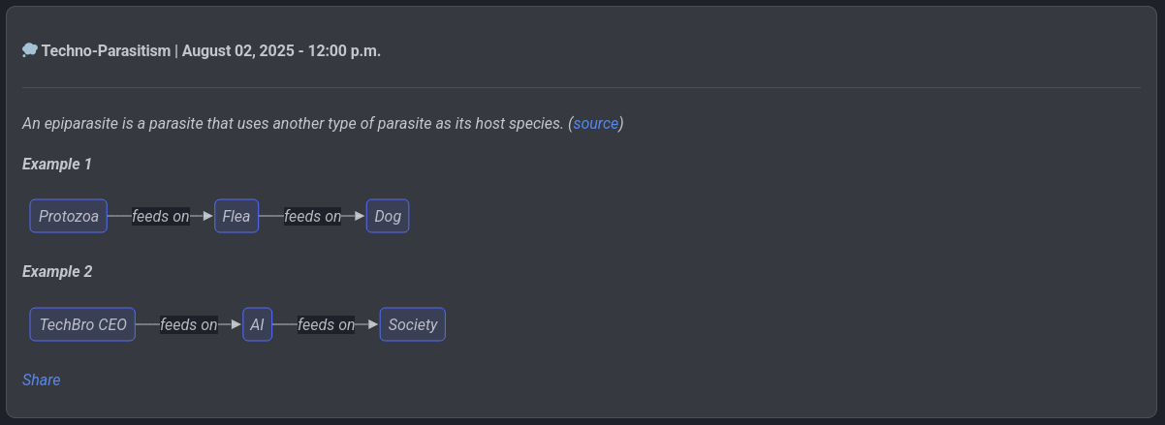Click the arrowhead pointing to Flea
The image size is (1165, 425).
click(207, 216)
